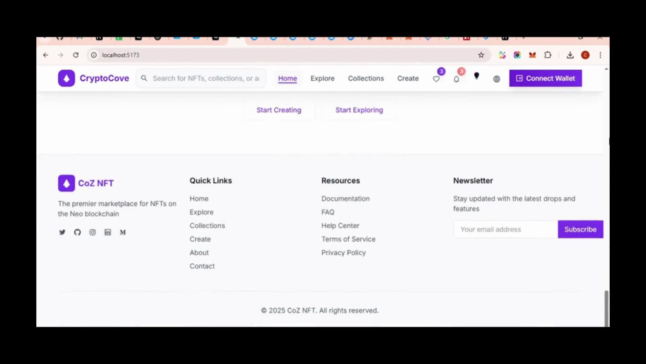Open the footer Create quick link
646x364 pixels.
tap(200, 239)
